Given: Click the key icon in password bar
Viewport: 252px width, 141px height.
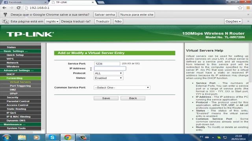Looking at the screenshot, I should click(5, 14).
